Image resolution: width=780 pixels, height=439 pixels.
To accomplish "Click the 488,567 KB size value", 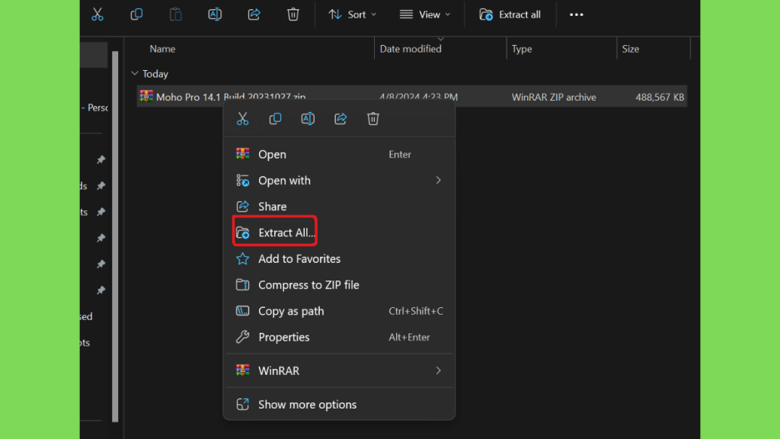I will (x=660, y=97).
